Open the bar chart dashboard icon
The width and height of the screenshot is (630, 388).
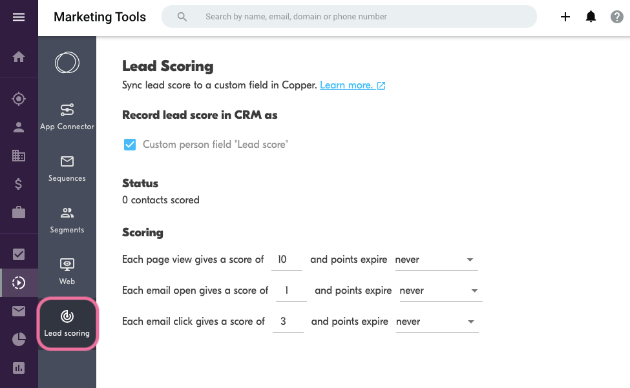point(19,368)
